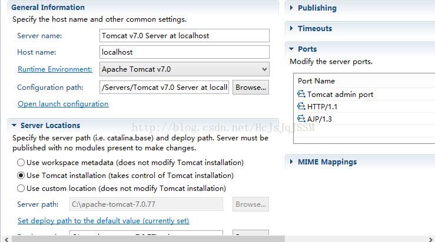Image resolution: width=435 pixels, height=242 pixels.
Task: Select Use custom location option
Action: (x=21, y=189)
